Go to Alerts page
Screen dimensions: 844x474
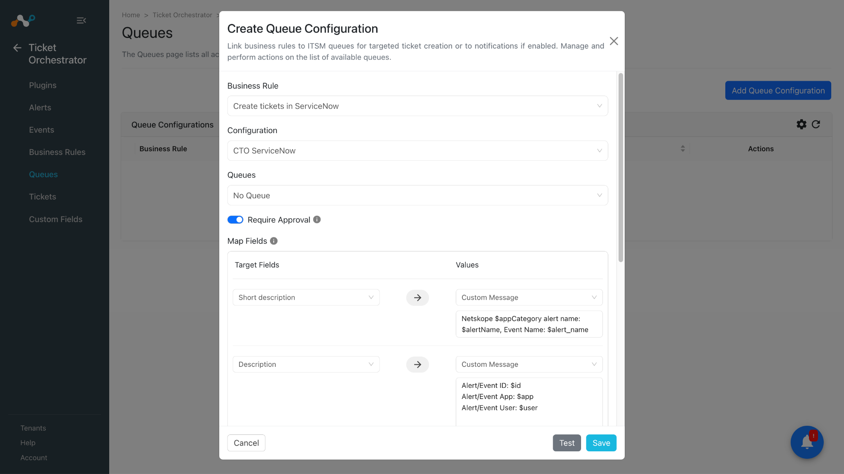40,108
